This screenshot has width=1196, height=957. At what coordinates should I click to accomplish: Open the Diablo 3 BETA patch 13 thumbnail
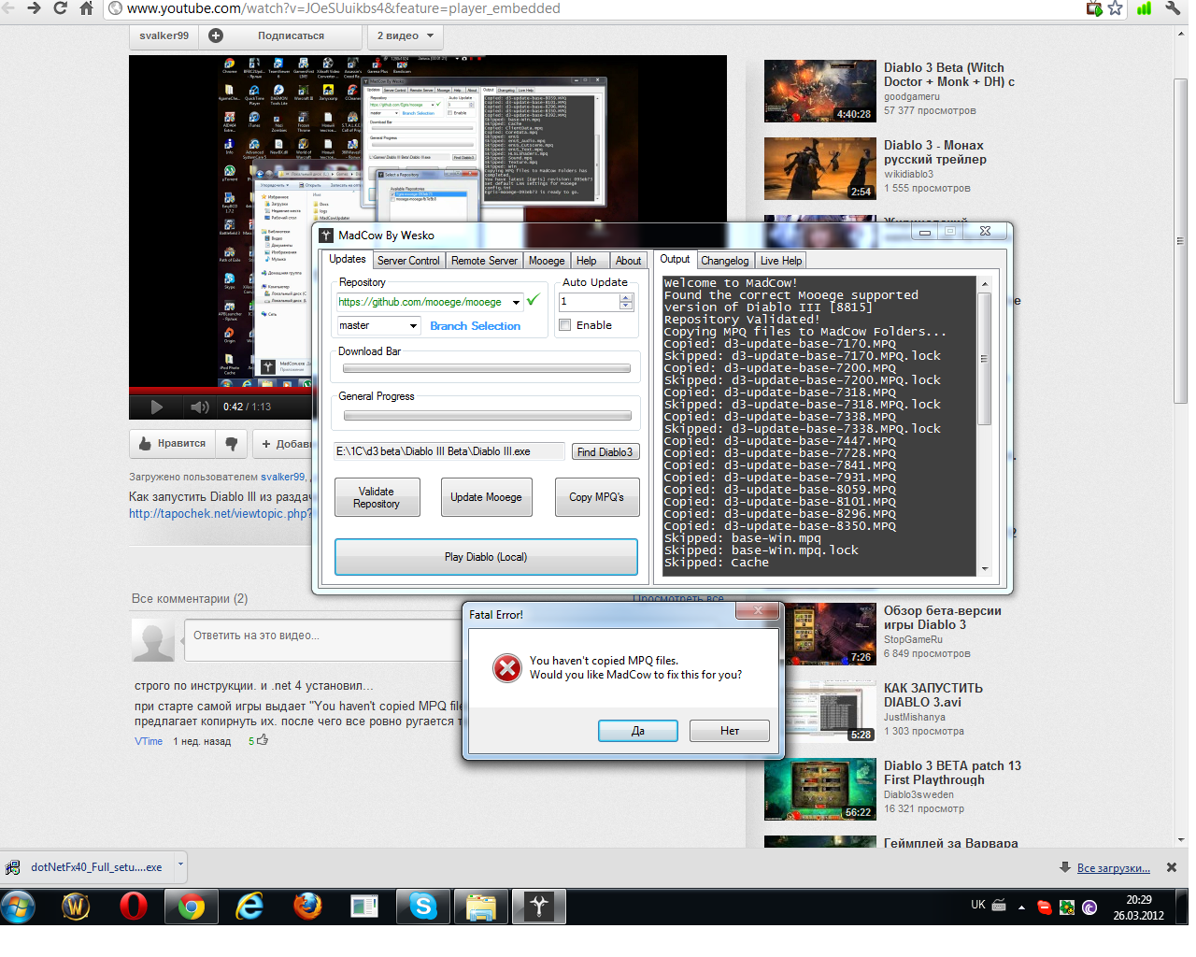(x=819, y=790)
